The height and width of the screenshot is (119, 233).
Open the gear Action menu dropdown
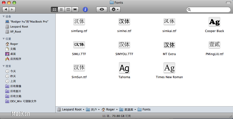[115, 10]
